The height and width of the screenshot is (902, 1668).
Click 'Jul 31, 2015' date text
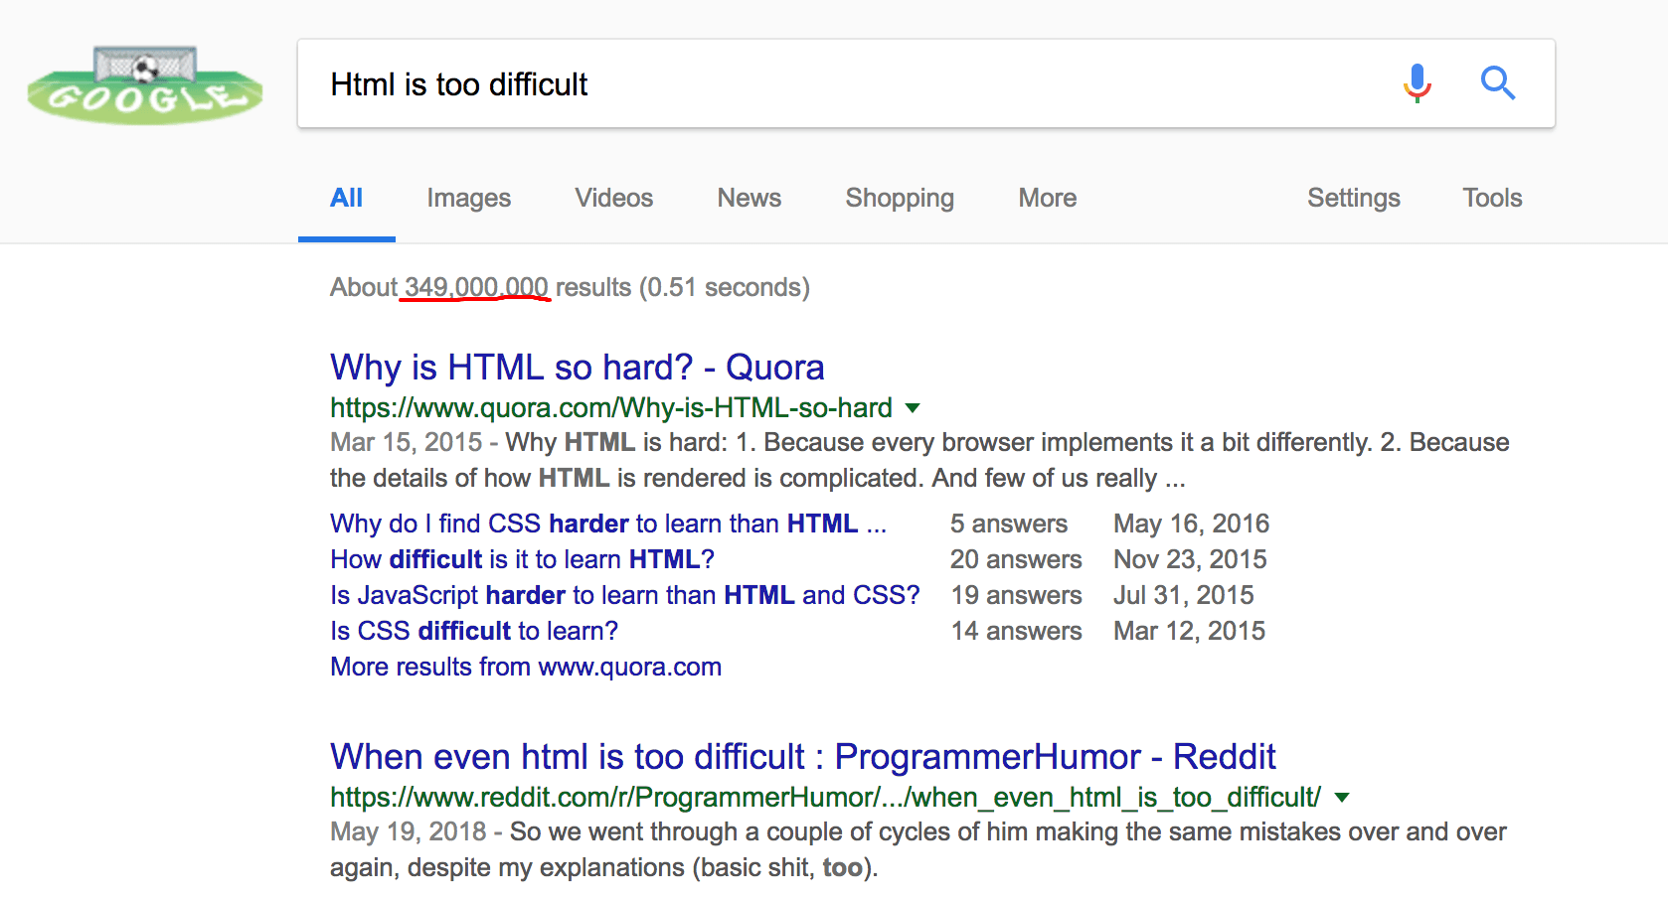[x=1183, y=595]
